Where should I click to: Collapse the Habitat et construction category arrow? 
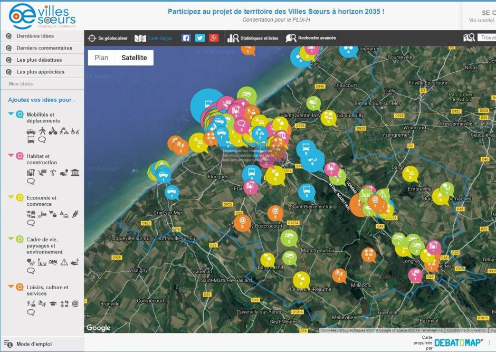[x=11, y=155]
